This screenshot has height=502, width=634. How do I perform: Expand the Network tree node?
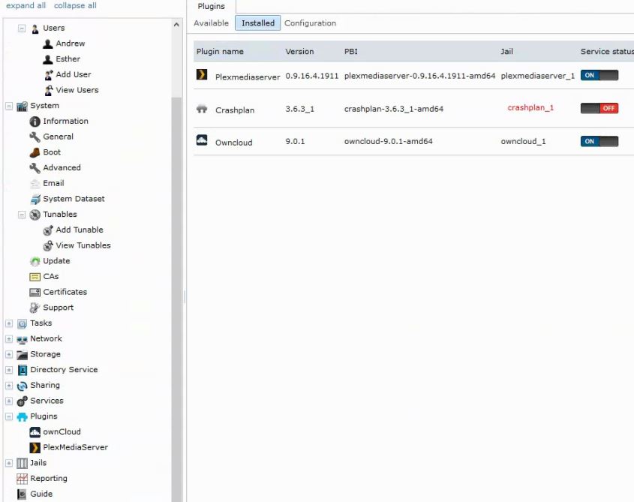pyautogui.click(x=9, y=339)
